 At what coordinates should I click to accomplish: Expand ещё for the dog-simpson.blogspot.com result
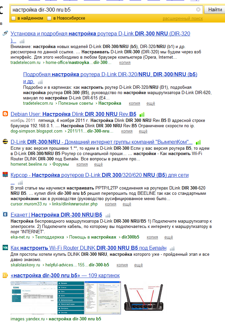143,131
